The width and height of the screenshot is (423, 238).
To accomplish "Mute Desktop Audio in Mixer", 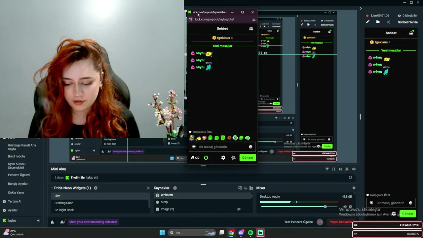I will pos(345,207).
